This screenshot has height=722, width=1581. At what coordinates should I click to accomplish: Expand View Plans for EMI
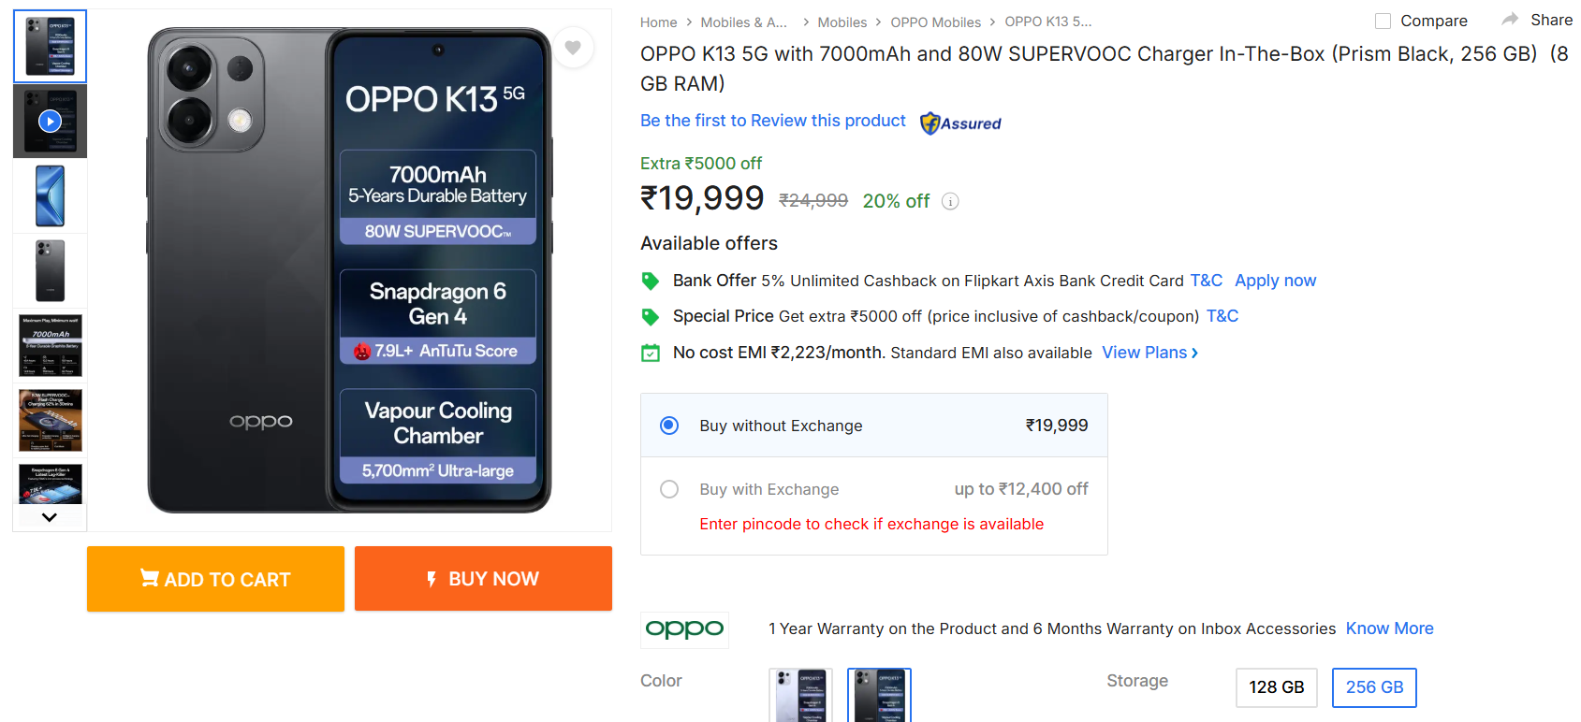pyautogui.click(x=1149, y=353)
